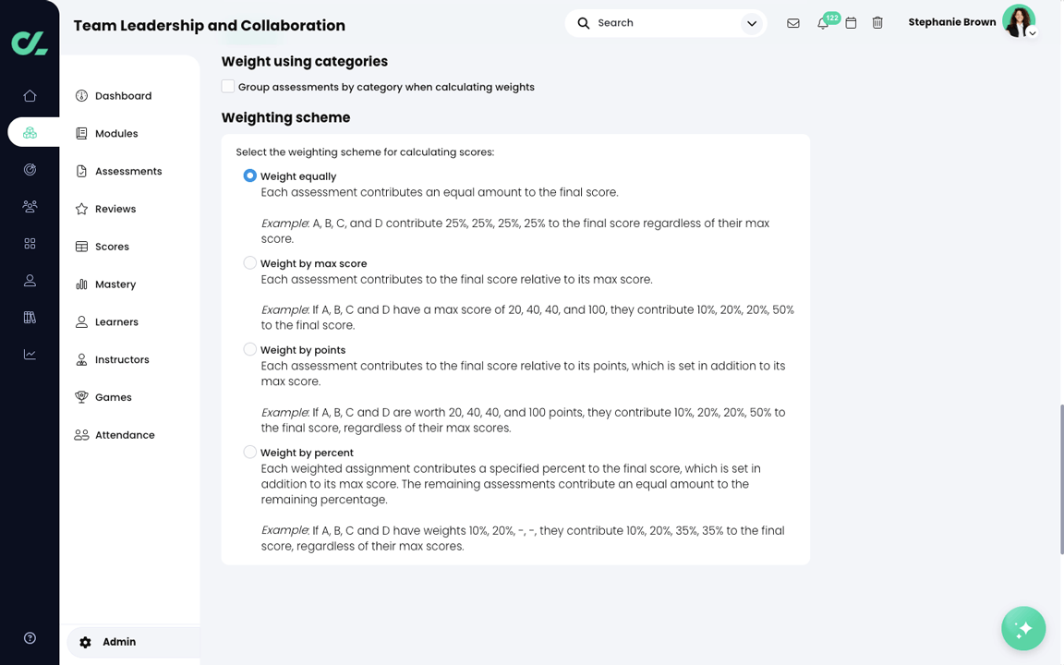Open Stephanie Brown profile menu arrow
The height and width of the screenshot is (665, 1064).
[1033, 33]
